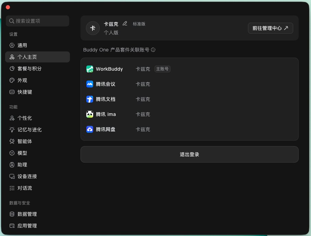The width and height of the screenshot is (311, 236).
Task: Click the 个人版 label under the name
Action: (111, 33)
